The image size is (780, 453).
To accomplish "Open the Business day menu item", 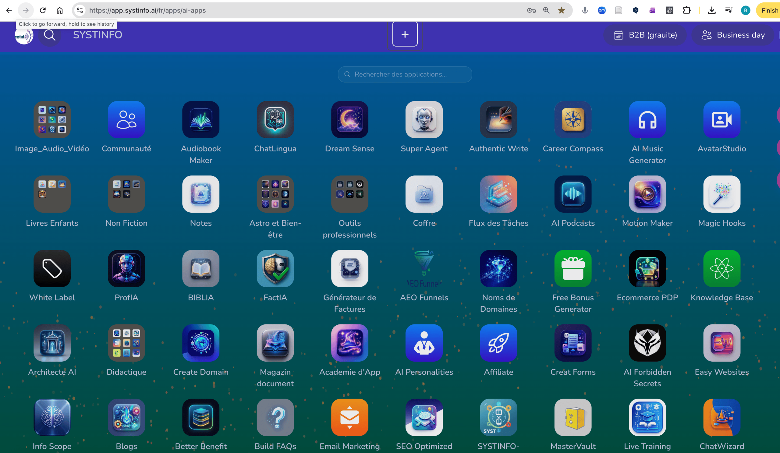I will 733,35.
